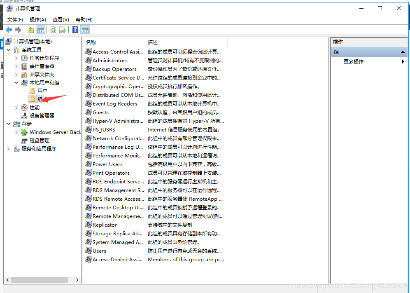Toggle the console tree pane visibility
This screenshot has width=410, height=293.
40,29
